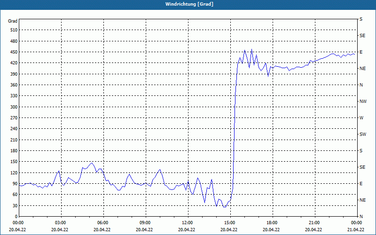Click the NE compass label at 45 level
Image resolution: width=376 pixels, height=235 pixels.
(362, 200)
